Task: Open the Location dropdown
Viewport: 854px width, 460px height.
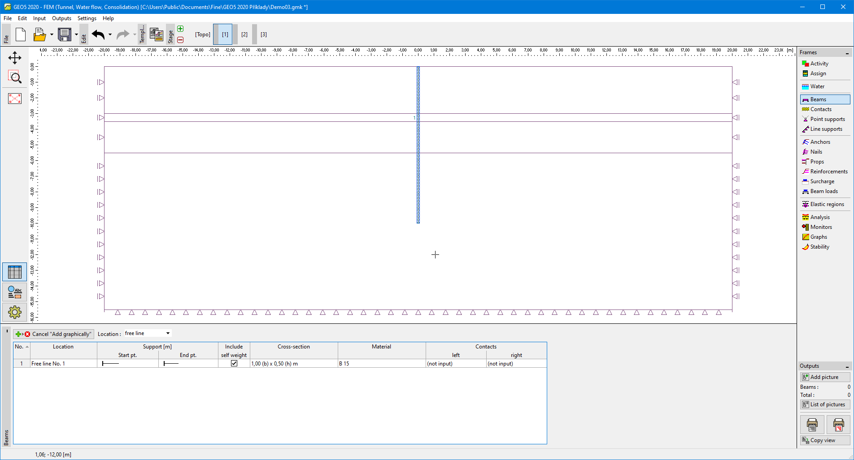Action: tap(168, 333)
